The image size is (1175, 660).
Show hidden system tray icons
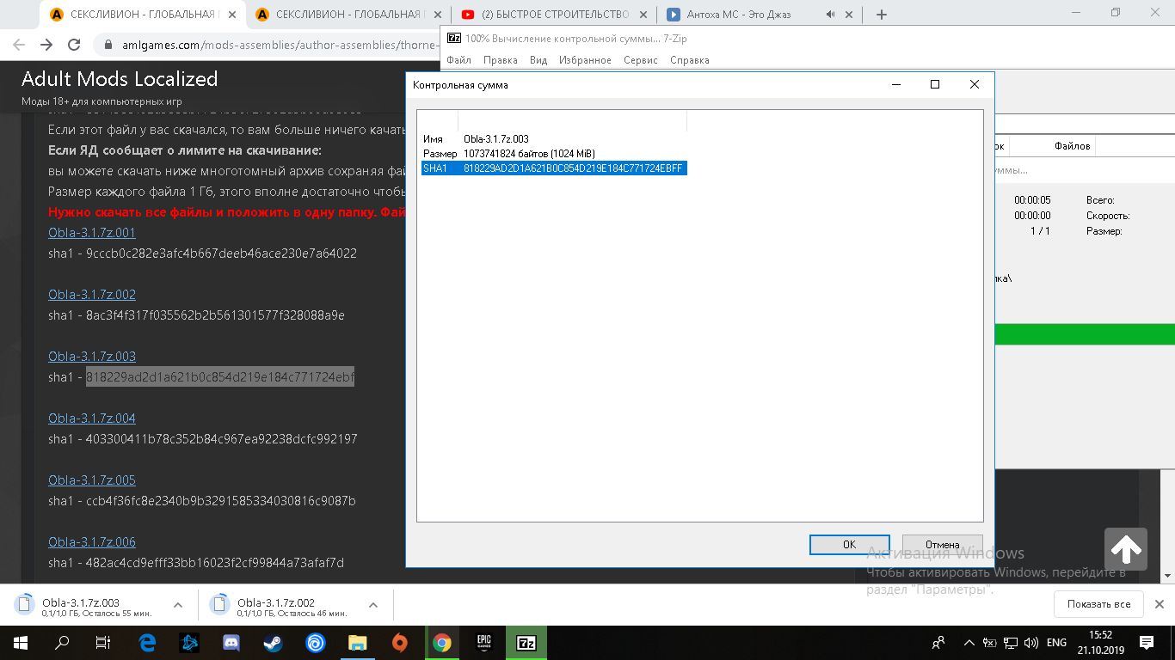click(969, 643)
